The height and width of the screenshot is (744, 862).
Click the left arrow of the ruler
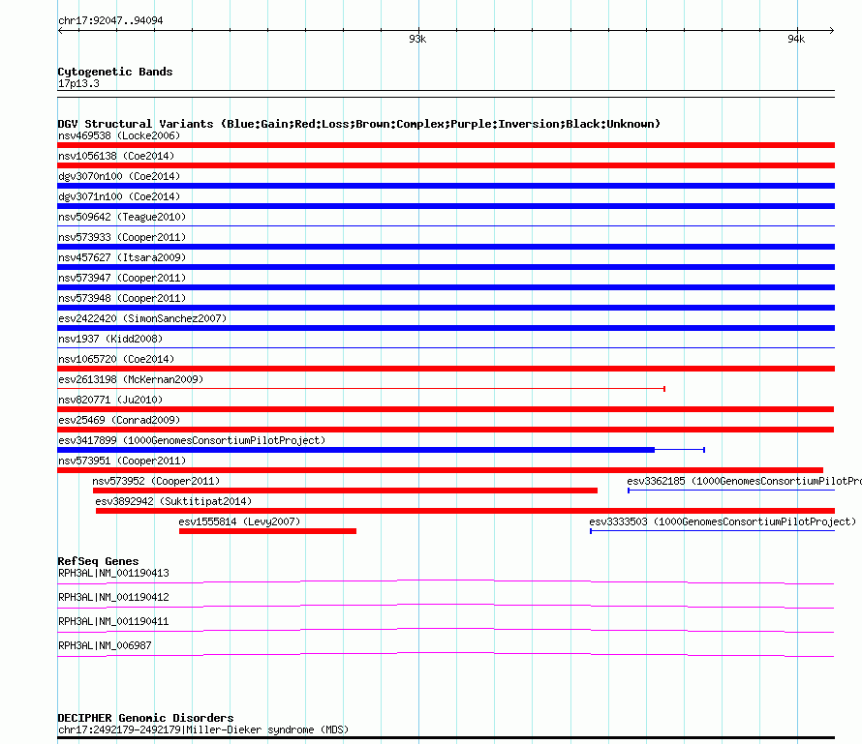point(60,31)
